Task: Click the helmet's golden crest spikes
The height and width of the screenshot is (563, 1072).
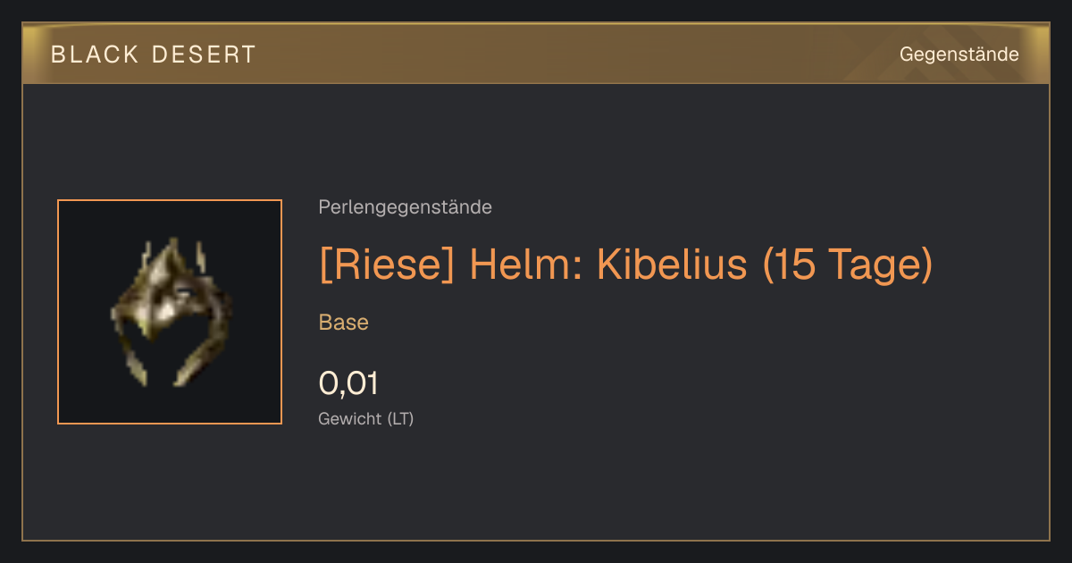Action: [172, 255]
